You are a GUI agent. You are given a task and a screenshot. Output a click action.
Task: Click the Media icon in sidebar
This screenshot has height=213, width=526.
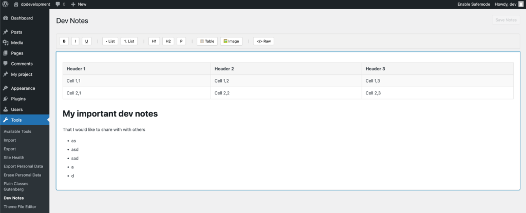click(x=5, y=43)
